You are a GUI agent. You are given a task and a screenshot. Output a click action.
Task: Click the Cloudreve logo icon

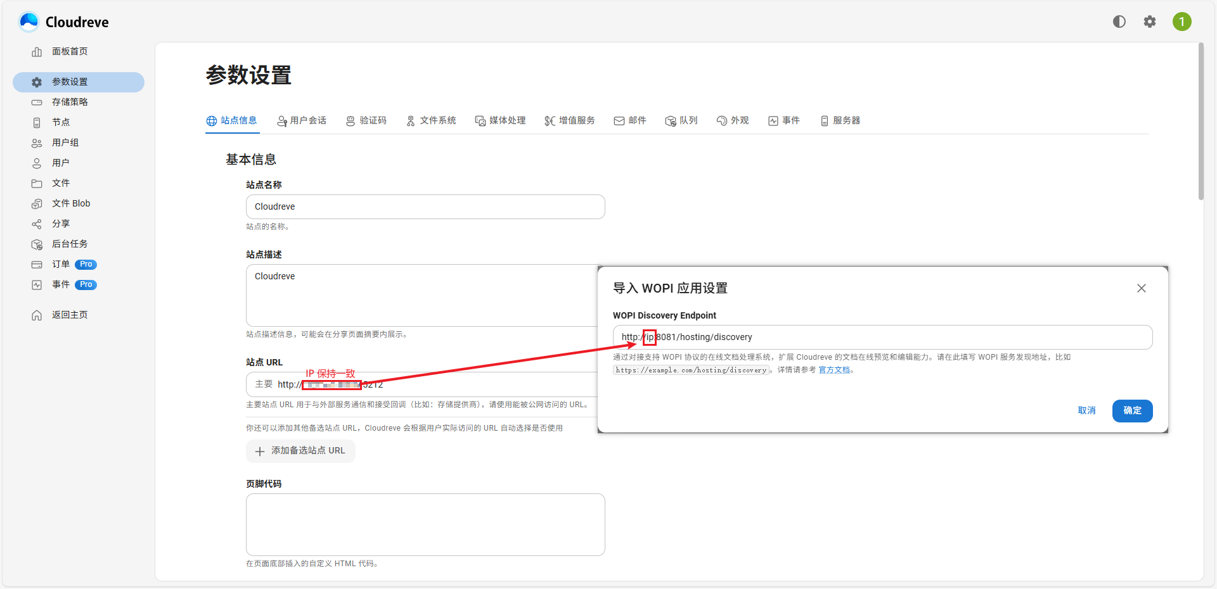click(28, 21)
